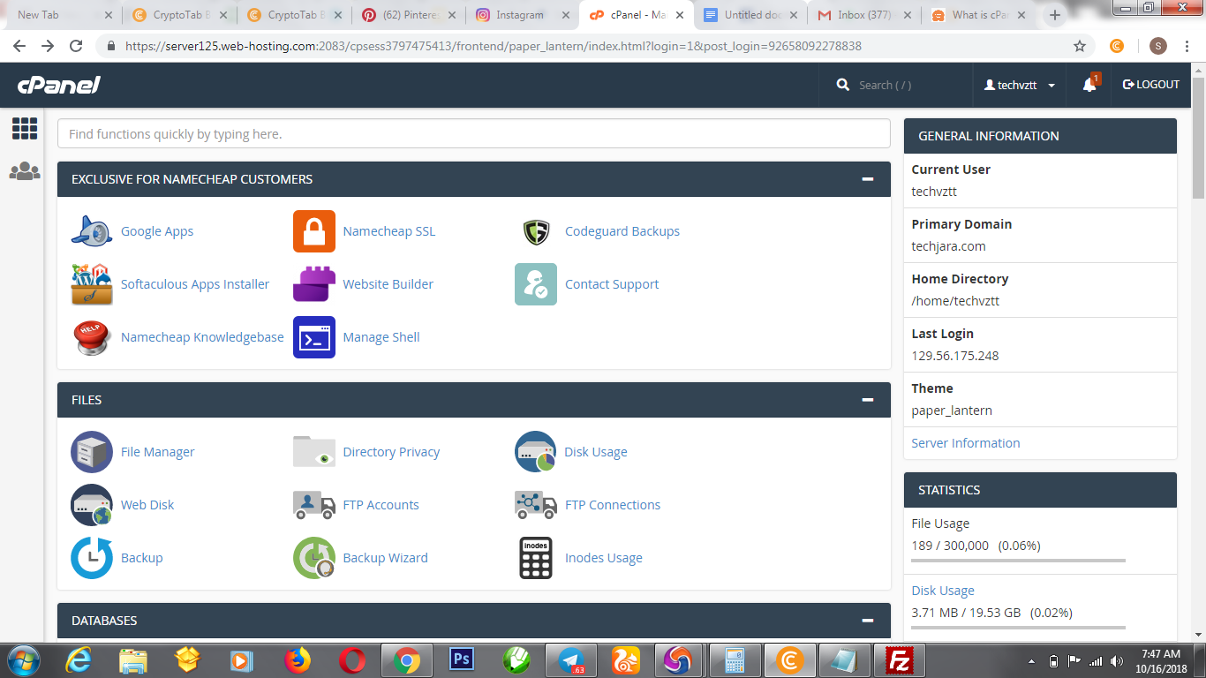The image size is (1206, 678).
Task: Collapse the Exclusive for Namecheap Customers section
Action: (x=868, y=179)
